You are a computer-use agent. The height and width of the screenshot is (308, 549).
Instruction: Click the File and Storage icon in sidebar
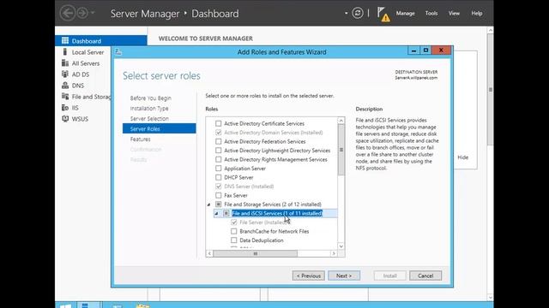click(65, 97)
